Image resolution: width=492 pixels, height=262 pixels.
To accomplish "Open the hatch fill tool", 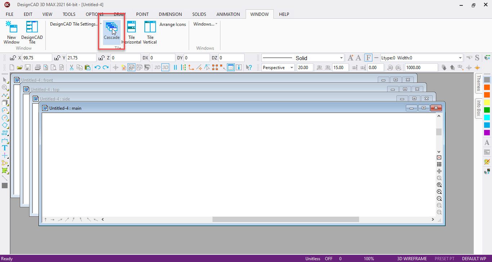I will [x=5, y=170].
